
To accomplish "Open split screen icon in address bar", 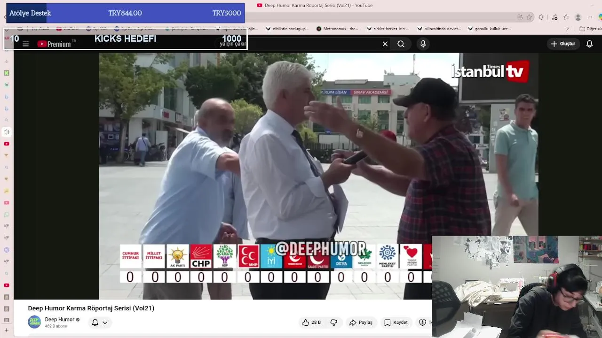I will point(520,17).
